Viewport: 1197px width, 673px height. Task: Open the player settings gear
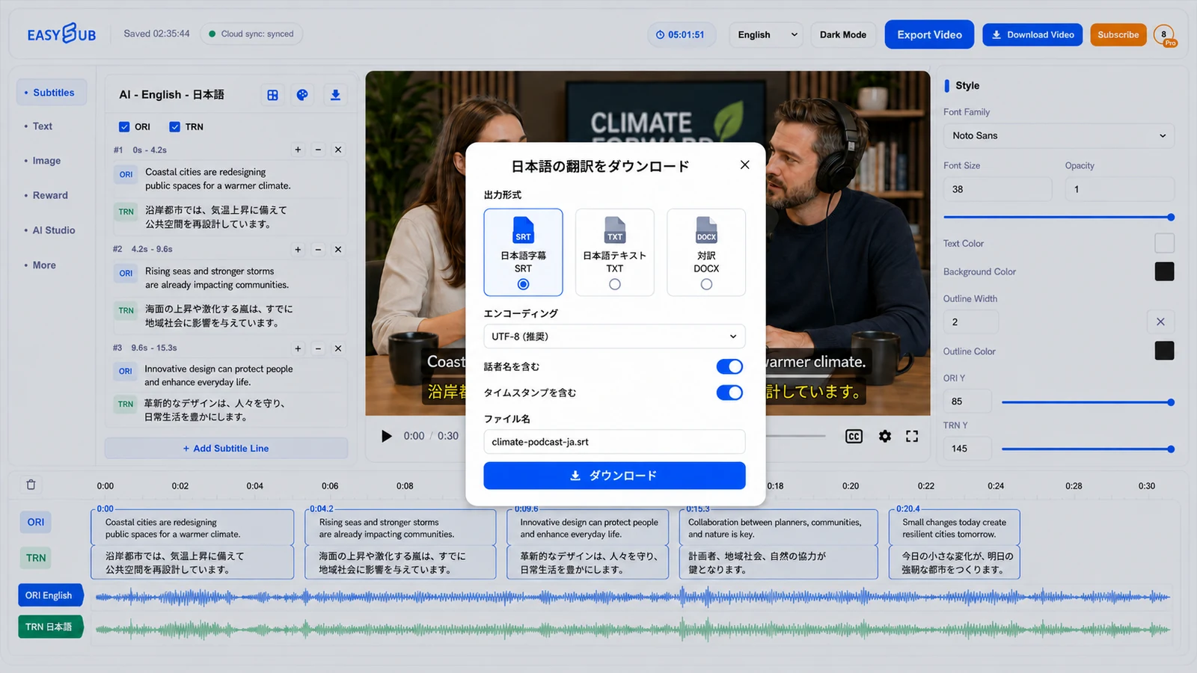pyautogui.click(x=885, y=436)
